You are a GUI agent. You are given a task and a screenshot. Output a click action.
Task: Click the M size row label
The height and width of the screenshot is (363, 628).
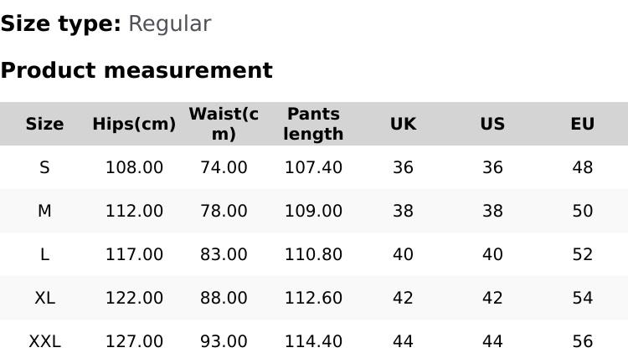pos(44,212)
